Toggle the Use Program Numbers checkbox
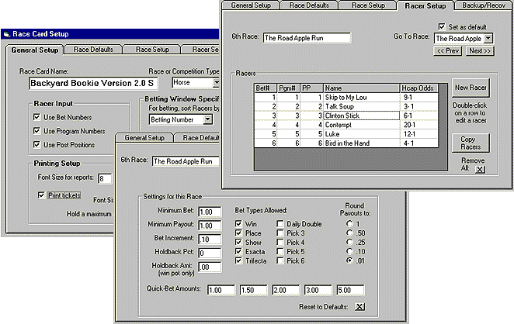This screenshot has width=514, height=324. 37,131
